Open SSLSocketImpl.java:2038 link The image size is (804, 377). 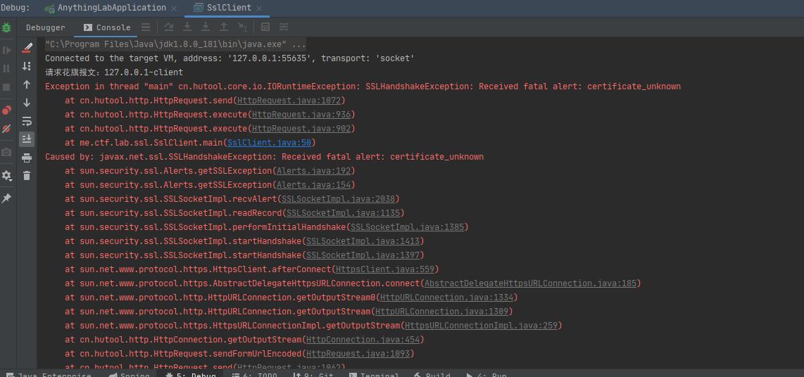click(x=338, y=199)
